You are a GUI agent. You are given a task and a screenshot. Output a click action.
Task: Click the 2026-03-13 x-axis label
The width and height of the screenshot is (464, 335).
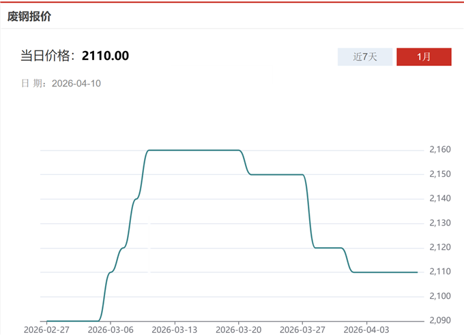[175, 329]
